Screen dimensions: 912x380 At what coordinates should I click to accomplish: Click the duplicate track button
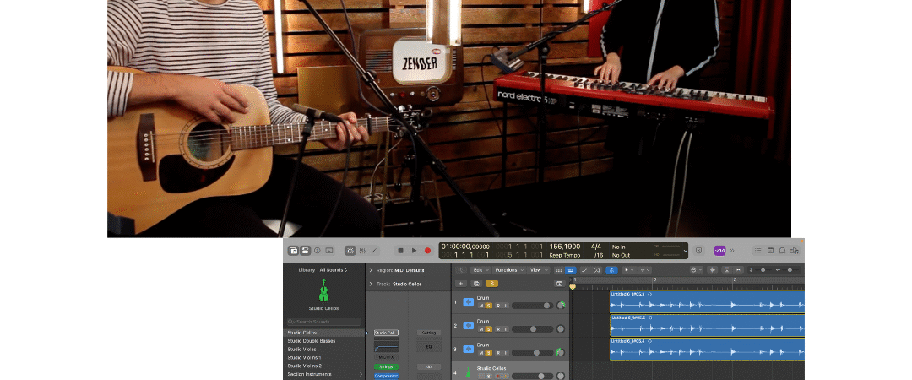[x=476, y=284]
